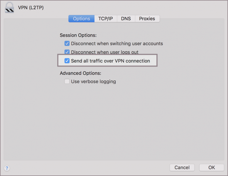228x176 pixels.
Task: Click the VPN padlock icon
Action: coord(9,8)
